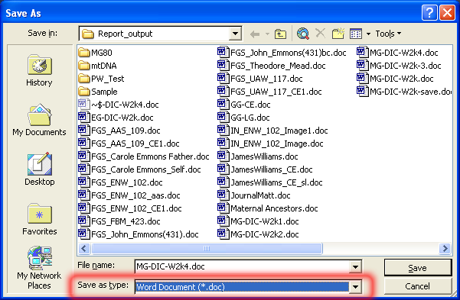Select FGS_UAW_117_CE1.doc

(x=269, y=92)
